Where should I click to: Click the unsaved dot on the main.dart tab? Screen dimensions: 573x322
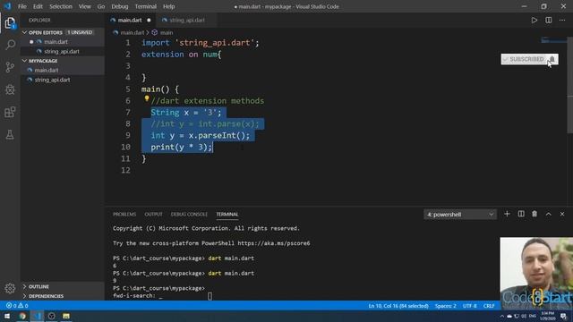click(149, 20)
